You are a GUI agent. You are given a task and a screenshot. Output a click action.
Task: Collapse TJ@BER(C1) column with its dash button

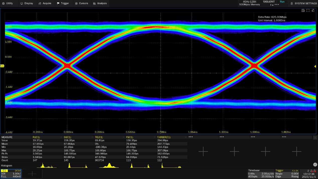pos(186,137)
